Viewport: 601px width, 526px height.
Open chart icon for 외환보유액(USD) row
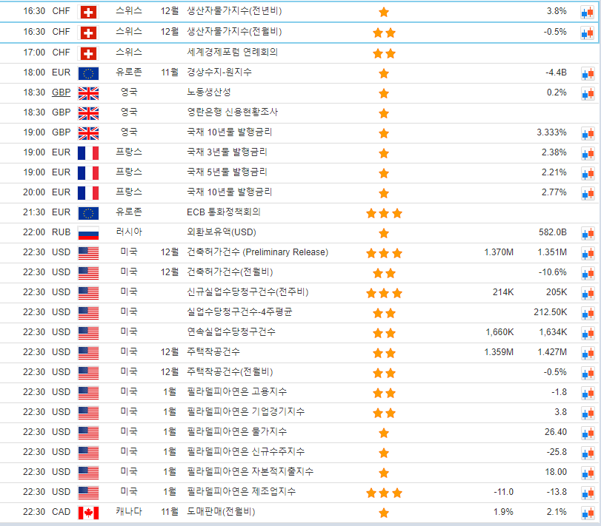tap(587, 233)
